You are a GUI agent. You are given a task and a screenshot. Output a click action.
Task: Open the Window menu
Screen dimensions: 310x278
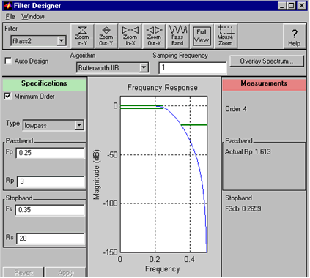33,17
